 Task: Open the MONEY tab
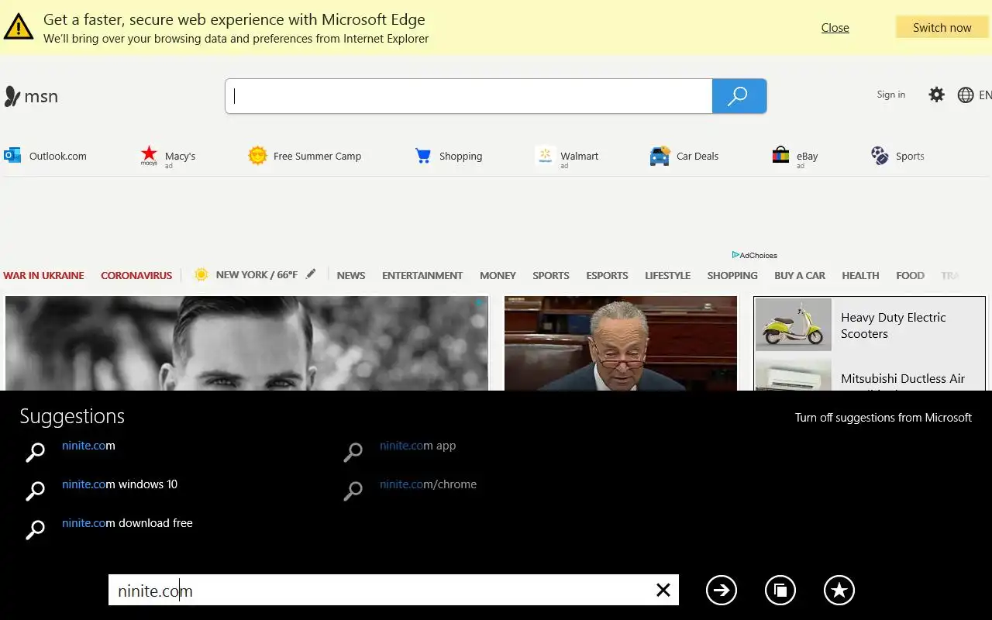coord(498,275)
